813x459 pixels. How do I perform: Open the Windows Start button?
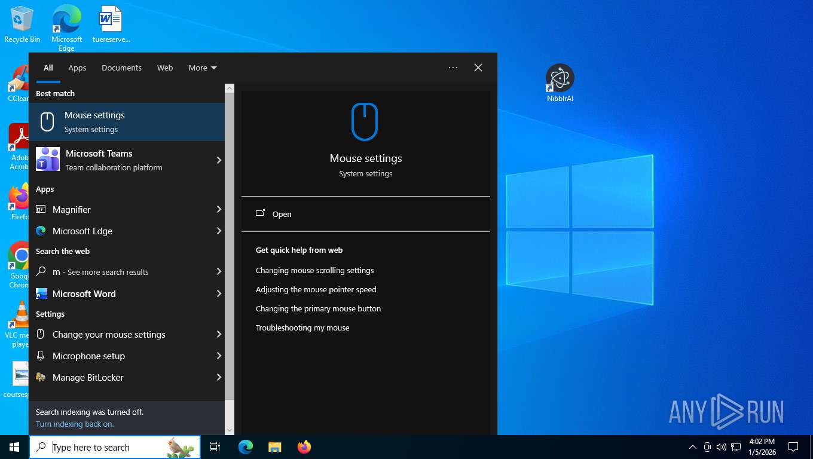click(x=14, y=447)
